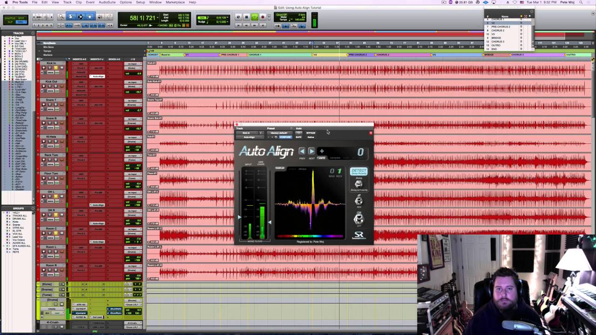Open the AudioSuite menu
The height and width of the screenshot is (335, 596).
(107, 2)
